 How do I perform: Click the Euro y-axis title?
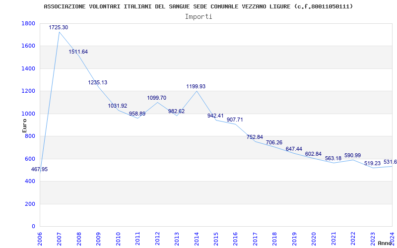coord(24,125)
